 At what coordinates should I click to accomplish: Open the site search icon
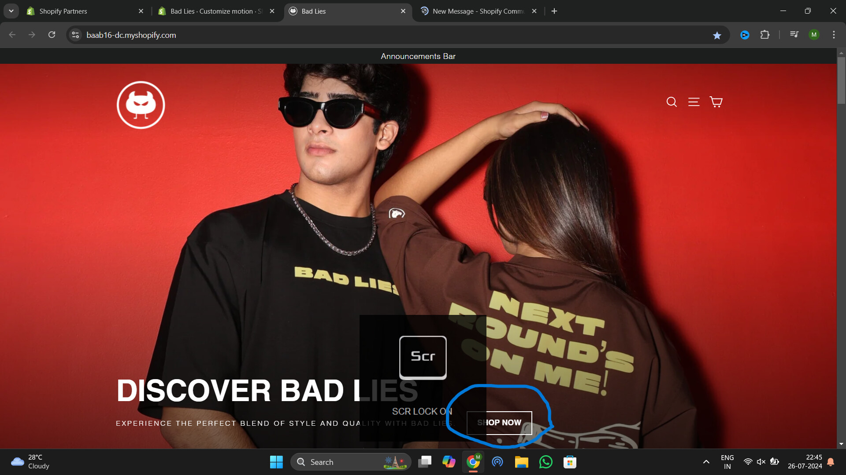[672, 102]
